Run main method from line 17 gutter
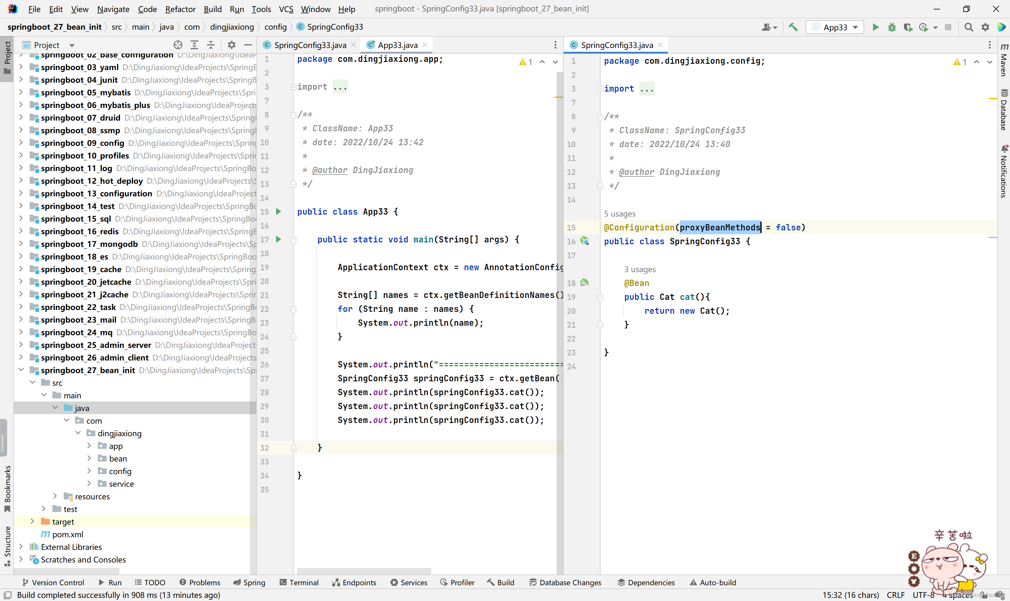Image resolution: width=1010 pixels, height=601 pixels. click(x=278, y=239)
